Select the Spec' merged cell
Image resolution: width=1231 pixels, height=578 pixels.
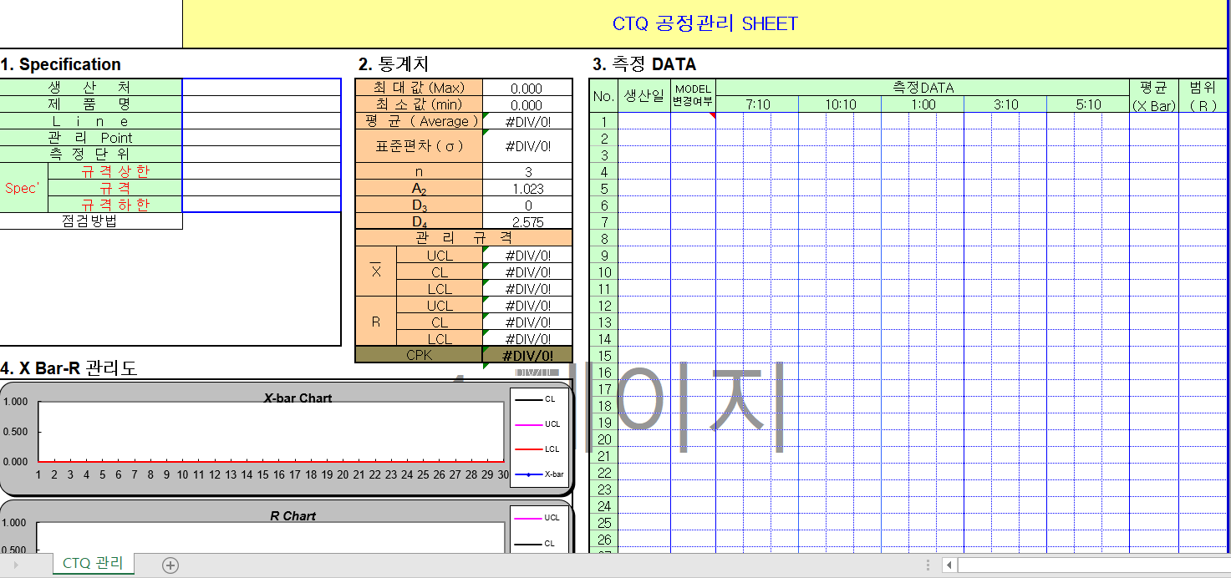23,188
